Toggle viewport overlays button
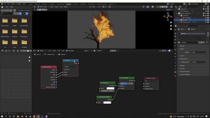This screenshot has height=118, width=210. coord(153,7)
